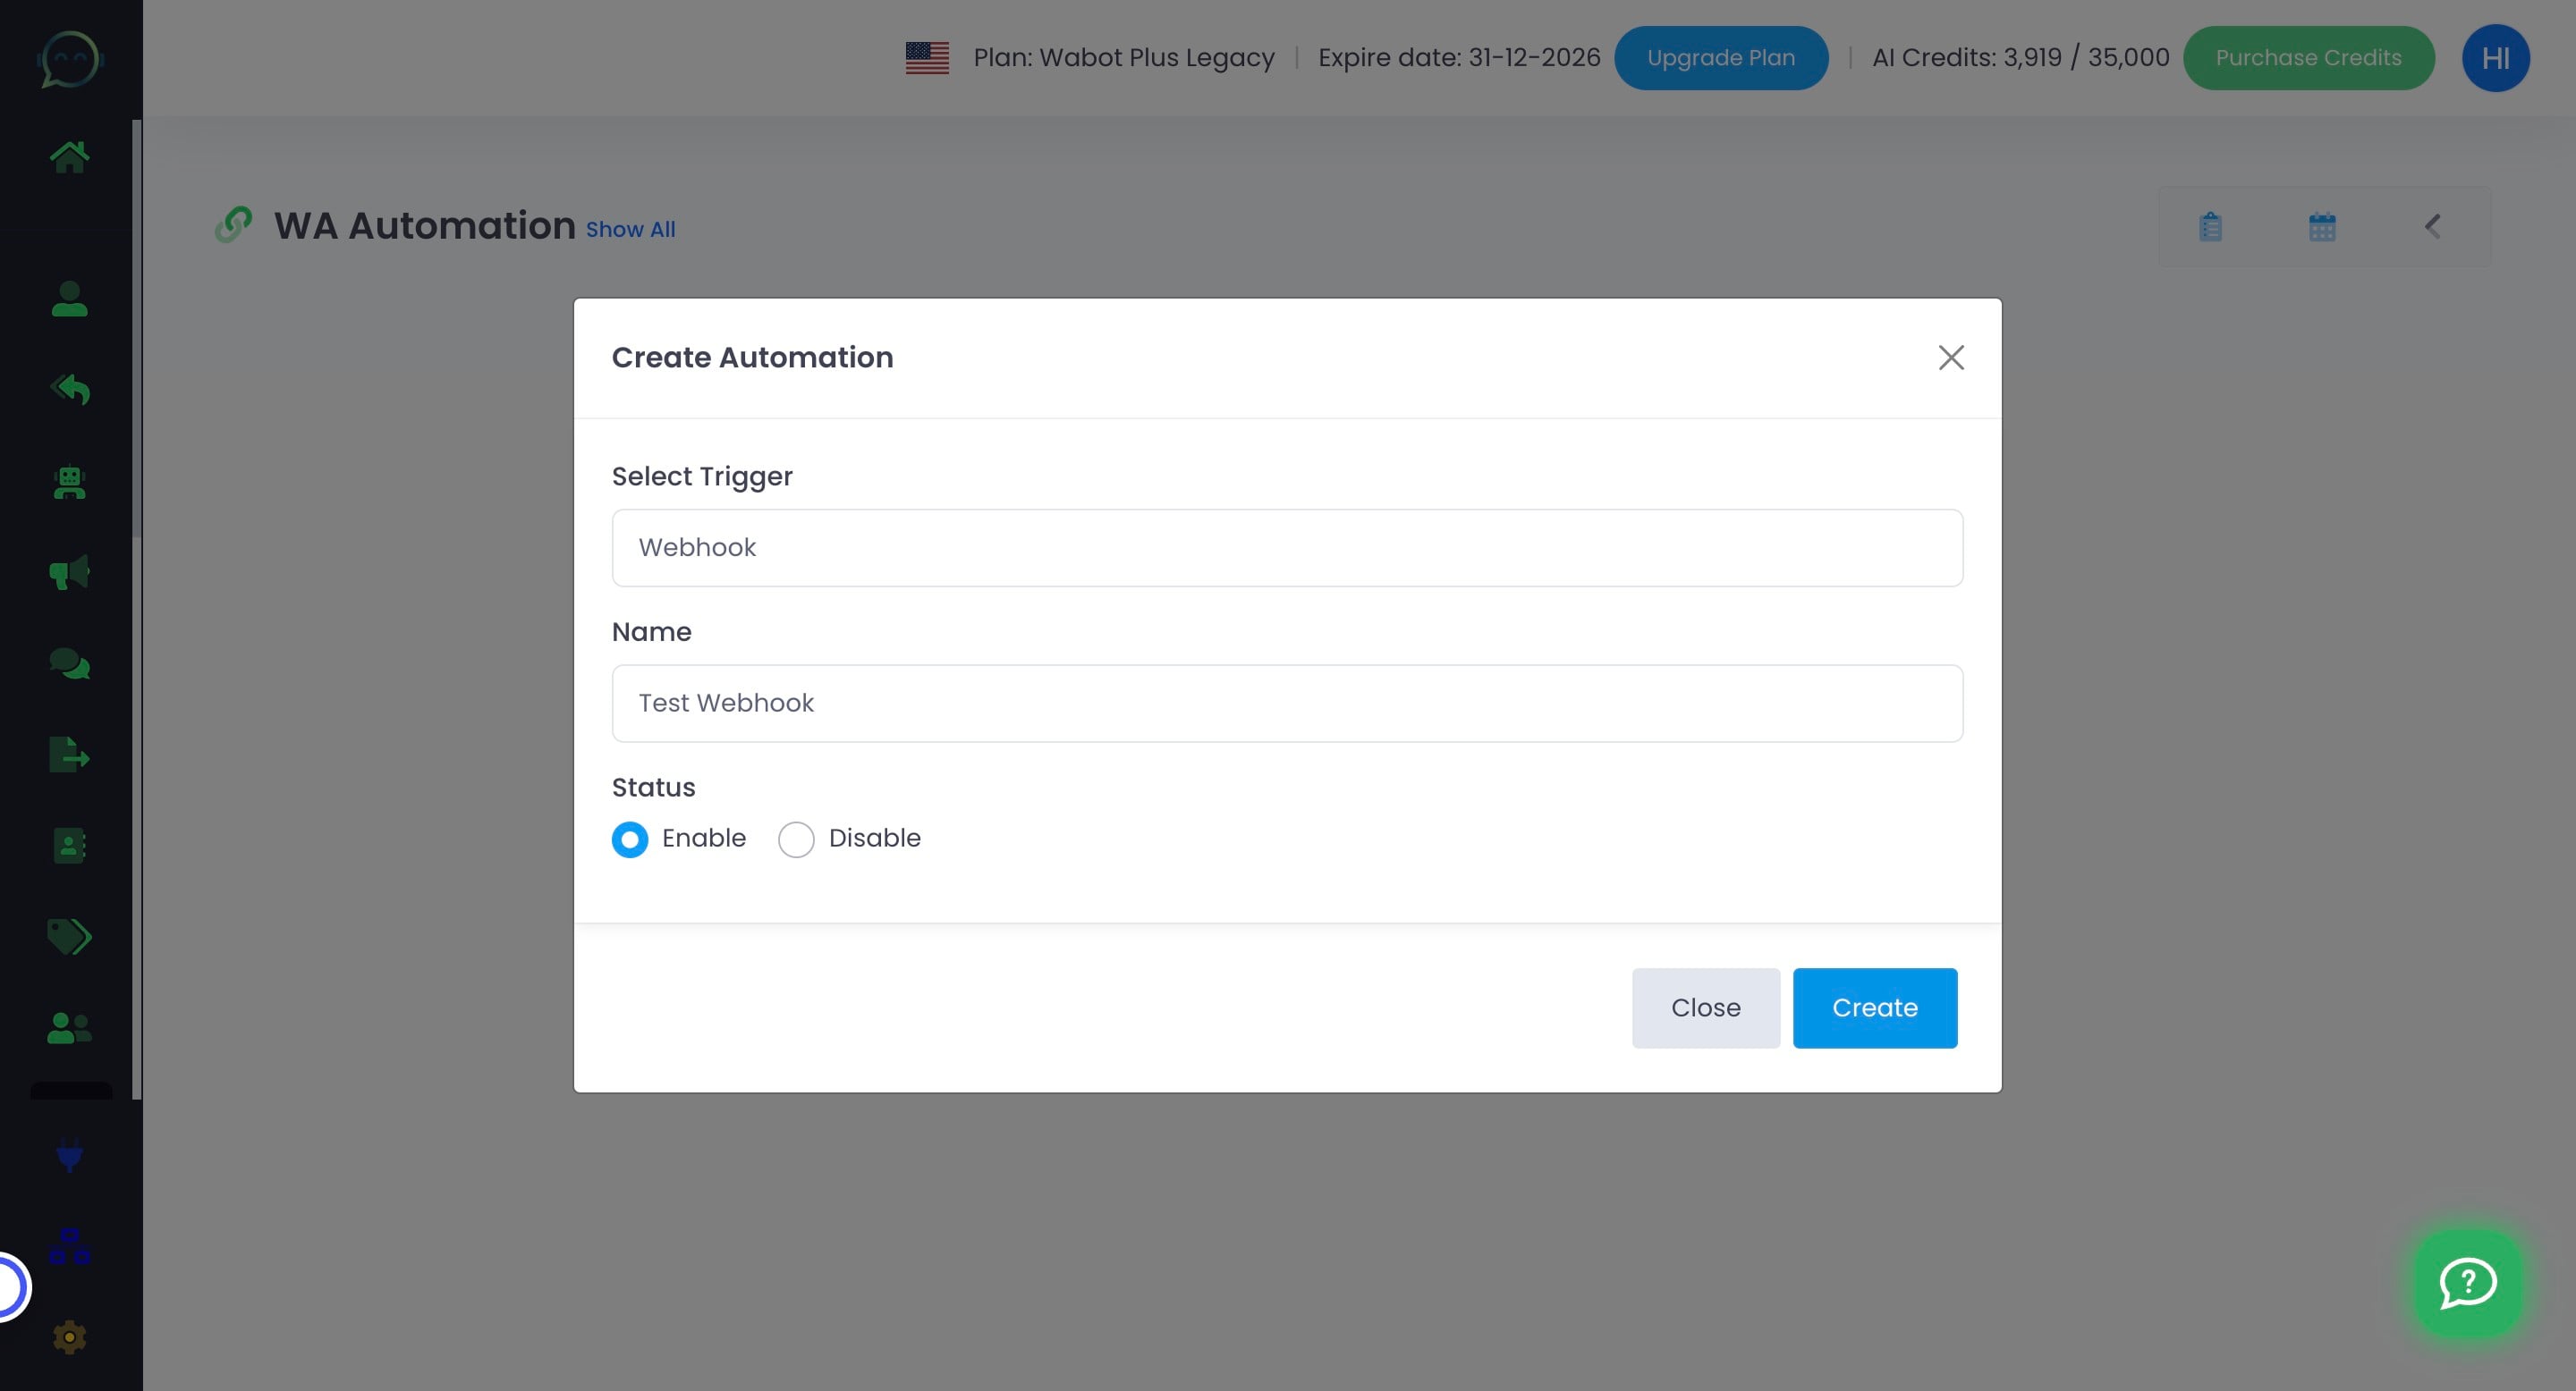
Task: Close the Create Automation dialog with X
Action: point(1950,358)
